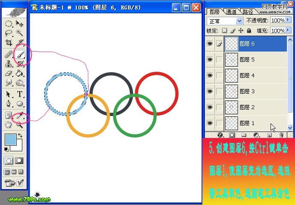Add a layer mask
This screenshot has height=205, width=295.
click(x=232, y=135)
